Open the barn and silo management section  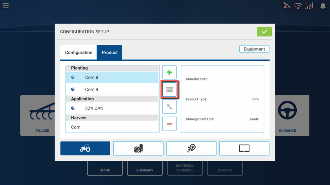[x=138, y=148]
